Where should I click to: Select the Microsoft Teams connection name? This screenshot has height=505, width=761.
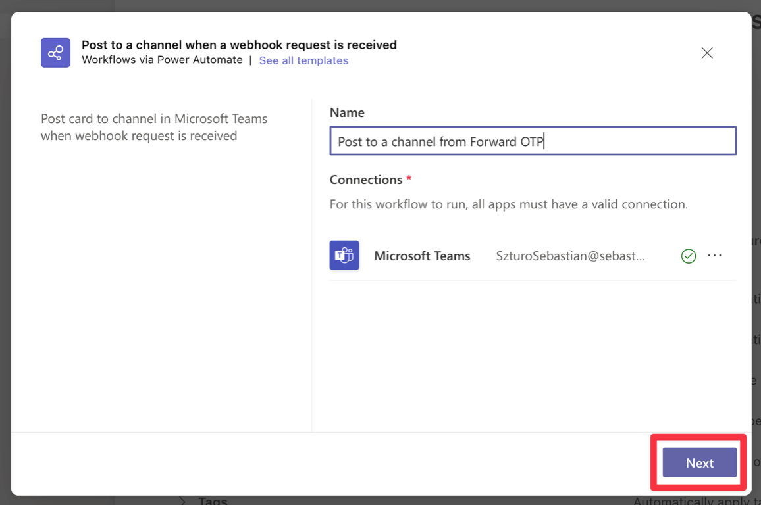[422, 256]
